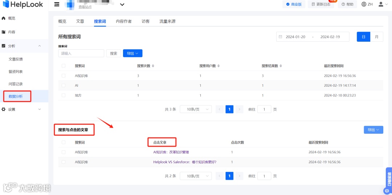The height and width of the screenshot is (195, 392).
Task: Click the lower table 前往 page input
Action: [x=264, y=176]
